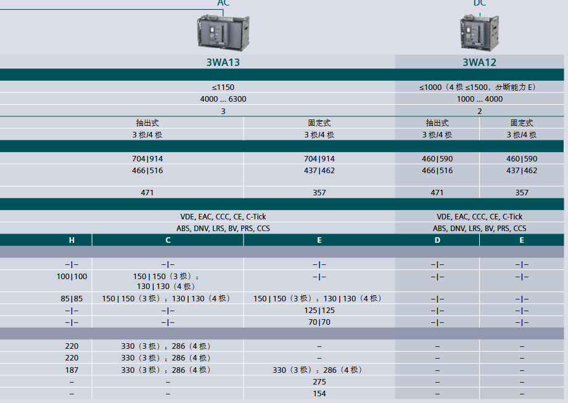Click the 70|70 value in the table

tap(319, 322)
